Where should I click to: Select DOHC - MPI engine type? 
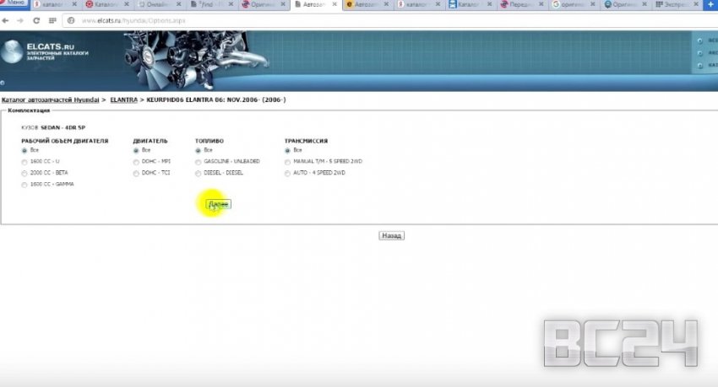tap(137, 161)
